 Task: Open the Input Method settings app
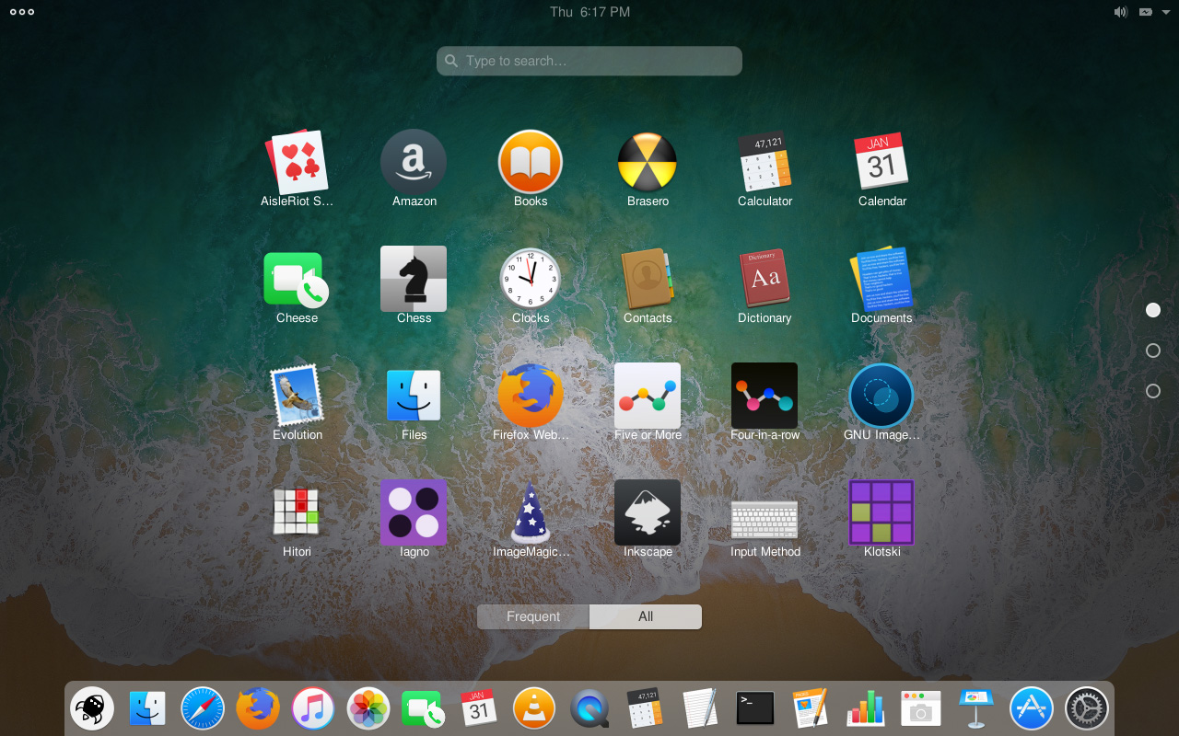(x=765, y=519)
